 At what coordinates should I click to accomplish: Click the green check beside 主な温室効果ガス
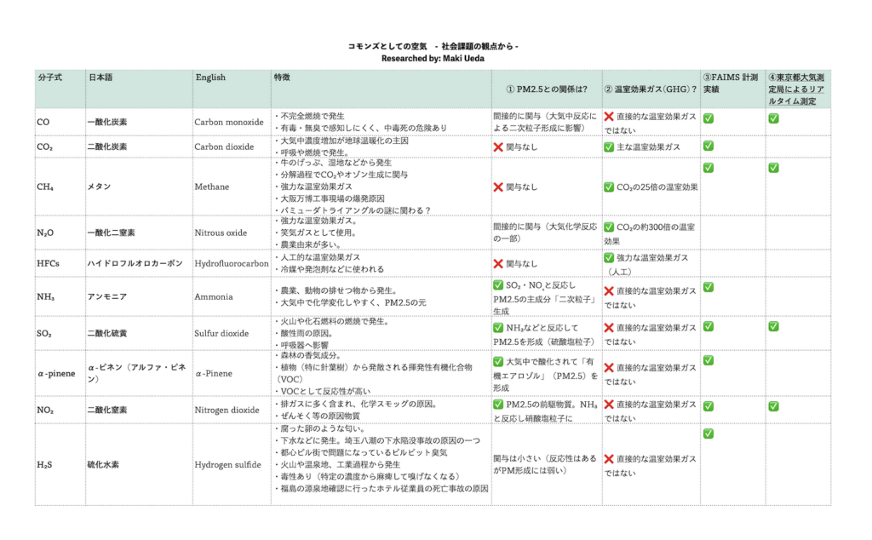point(609,146)
